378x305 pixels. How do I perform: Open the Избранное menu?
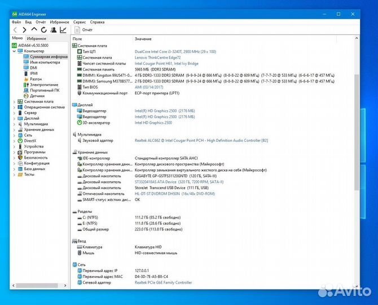[59, 22]
